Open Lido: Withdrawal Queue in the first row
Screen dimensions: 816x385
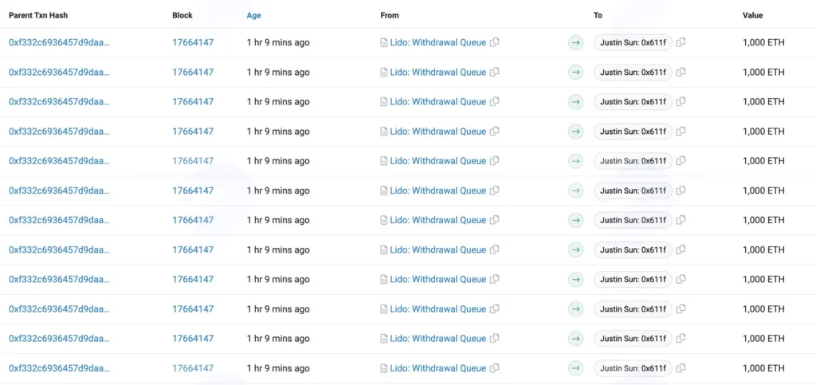click(x=438, y=43)
